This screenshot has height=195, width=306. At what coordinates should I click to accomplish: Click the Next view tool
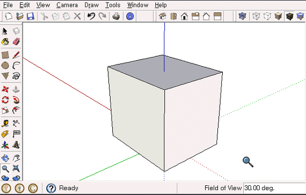pyautogui.click(x=16, y=178)
